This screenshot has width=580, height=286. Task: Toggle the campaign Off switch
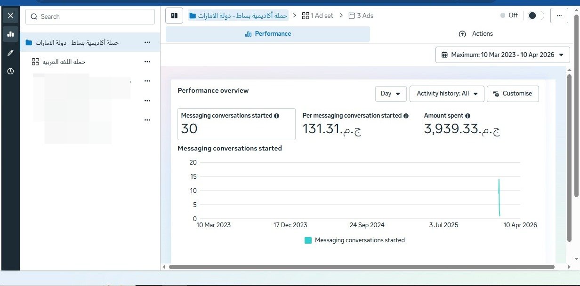535,16
